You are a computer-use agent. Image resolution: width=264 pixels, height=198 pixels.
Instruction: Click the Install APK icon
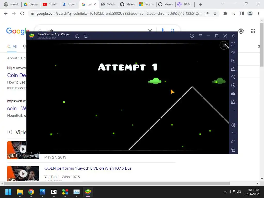click(233, 102)
